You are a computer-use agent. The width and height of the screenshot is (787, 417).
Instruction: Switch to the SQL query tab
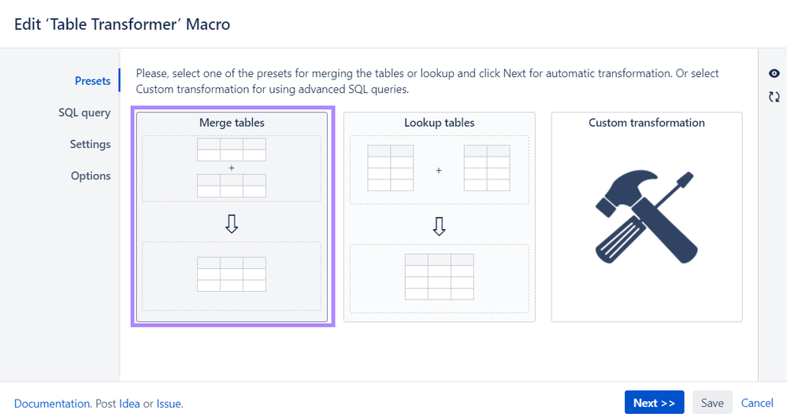tap(84, 113)
